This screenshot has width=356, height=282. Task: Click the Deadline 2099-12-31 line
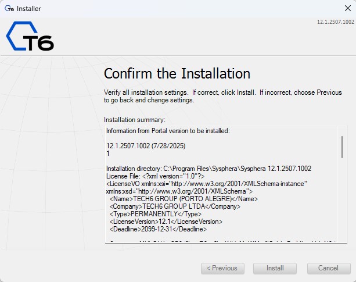(158, 229)
